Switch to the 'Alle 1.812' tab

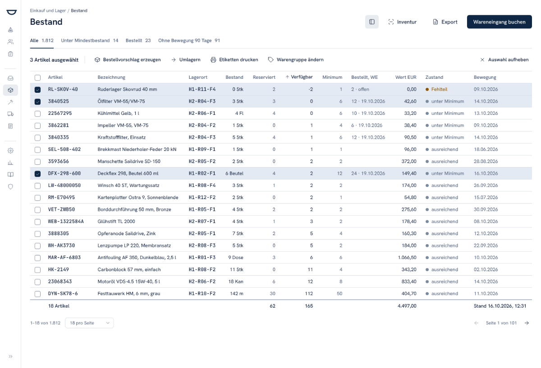point(42,41)
